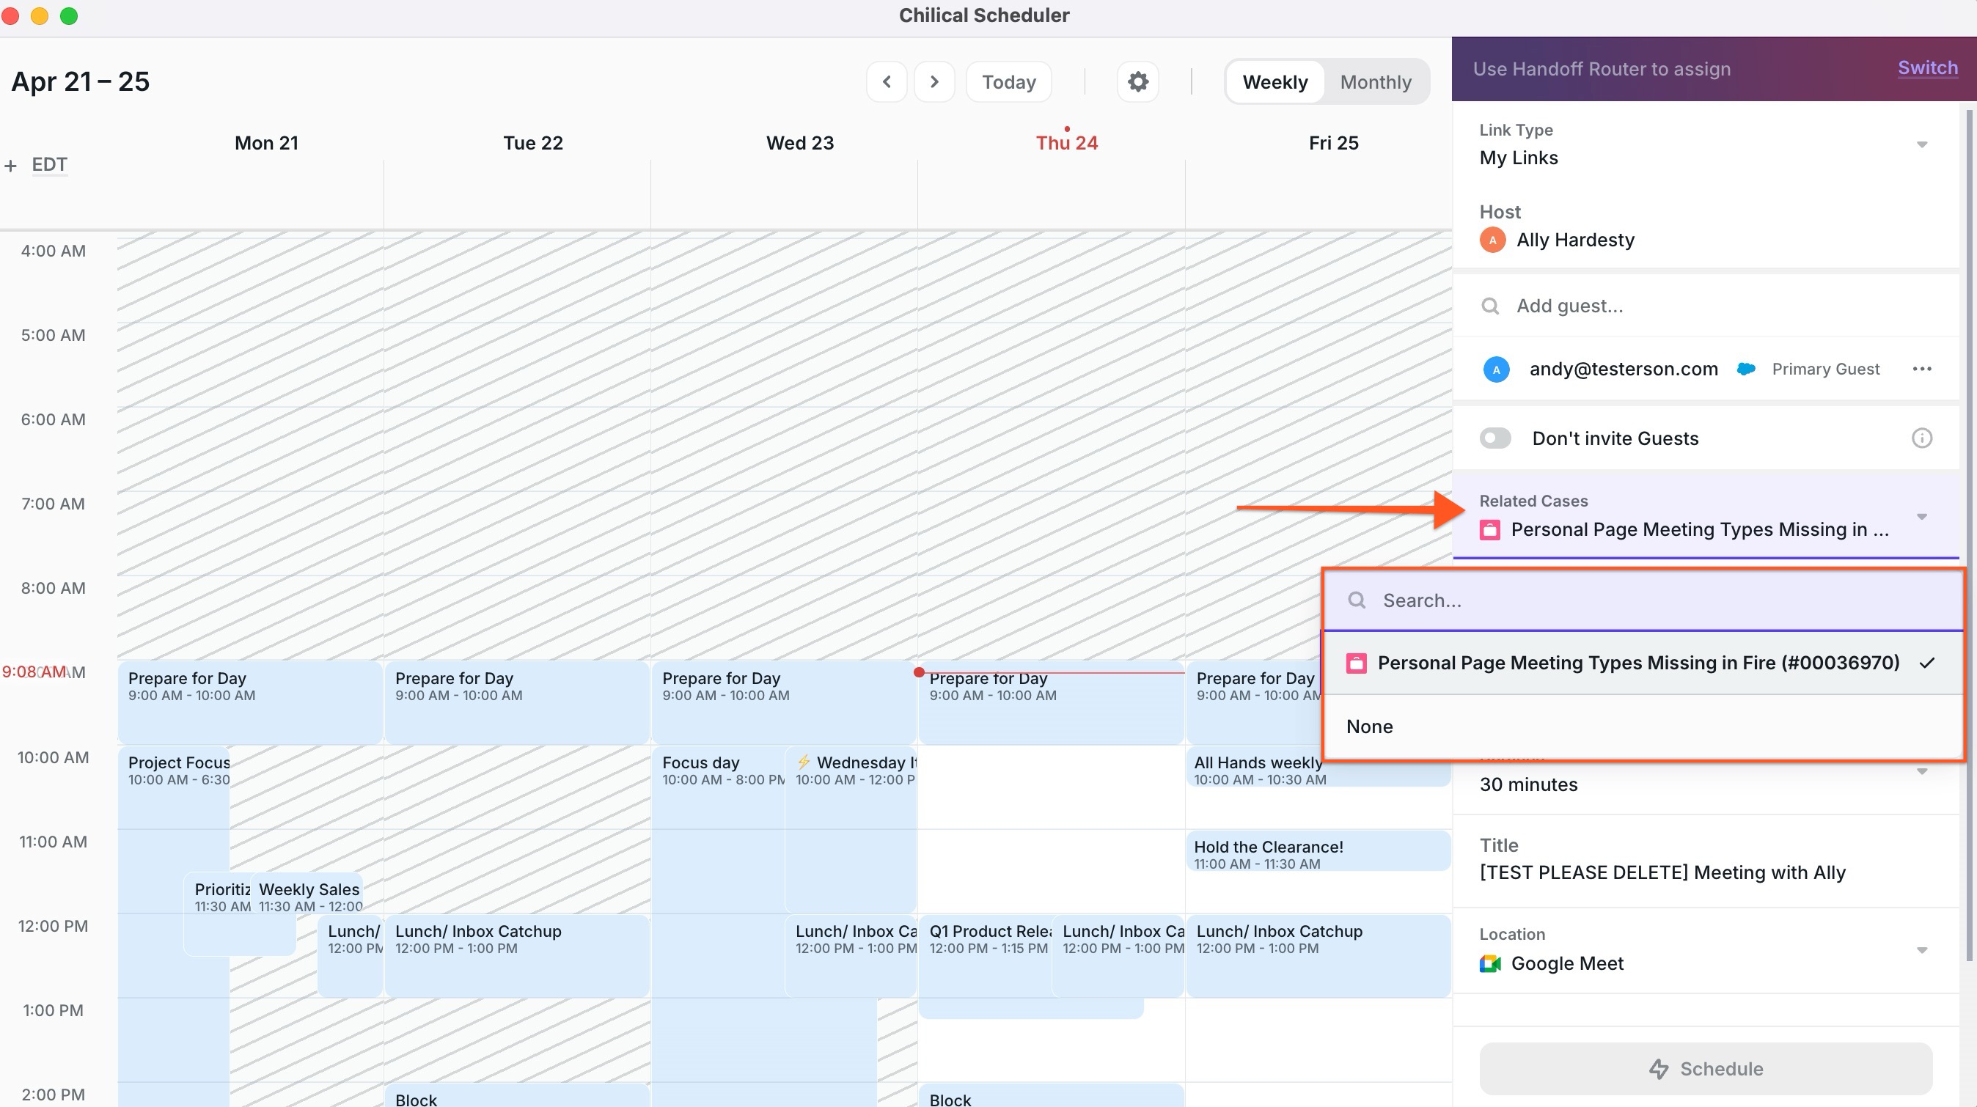1977x1107 pixels.
Task: Open the Location dropdown arrow
Action: [x=1921, y=949]
